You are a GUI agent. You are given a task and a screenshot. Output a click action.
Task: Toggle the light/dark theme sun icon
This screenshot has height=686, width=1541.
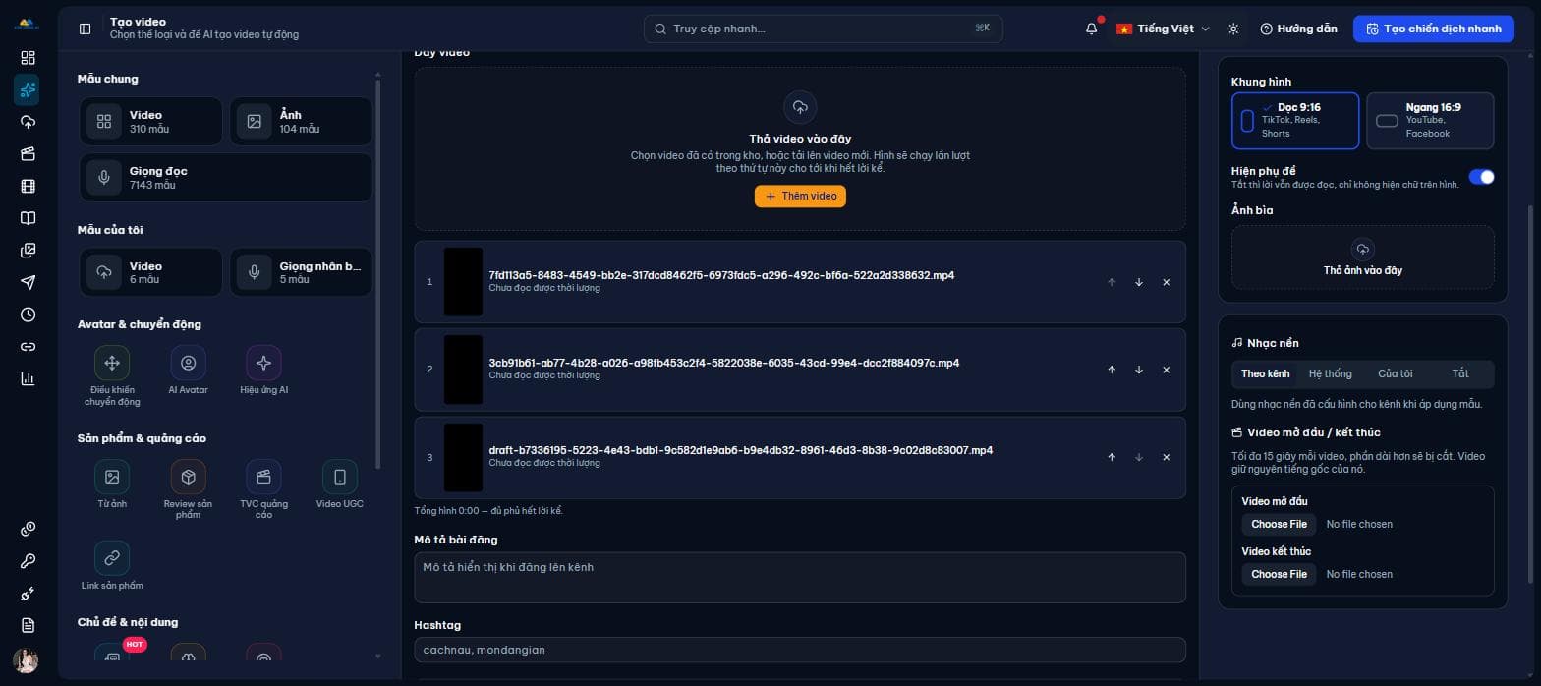coord(1234,29)
